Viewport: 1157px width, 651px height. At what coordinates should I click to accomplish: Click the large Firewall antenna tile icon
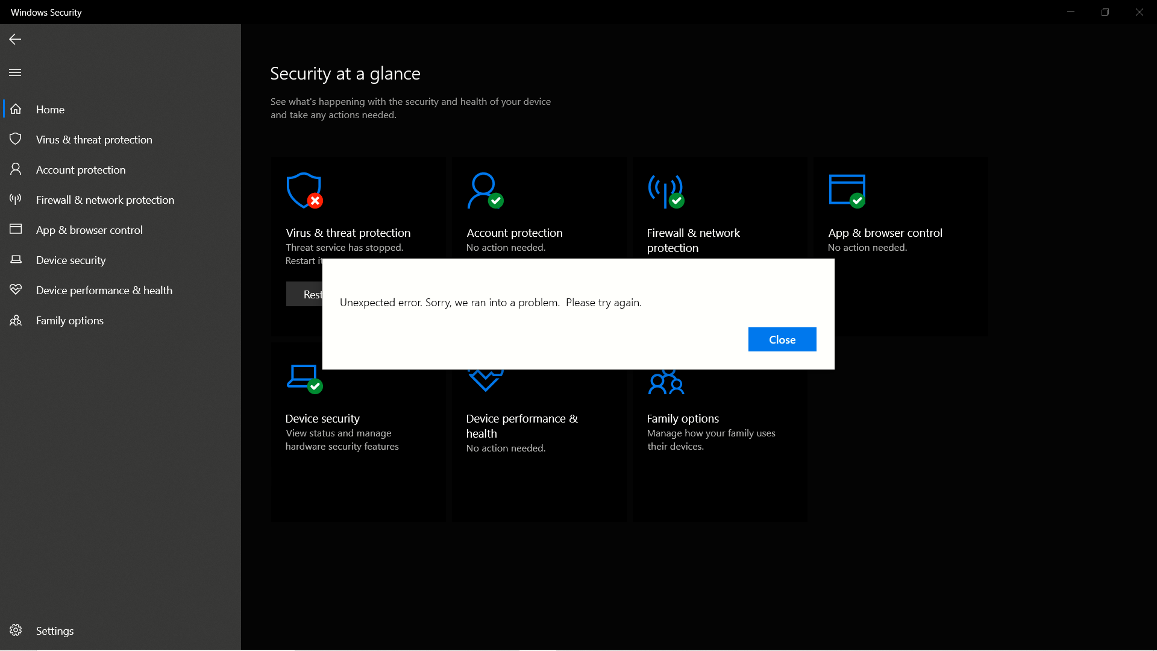[666, 191]
